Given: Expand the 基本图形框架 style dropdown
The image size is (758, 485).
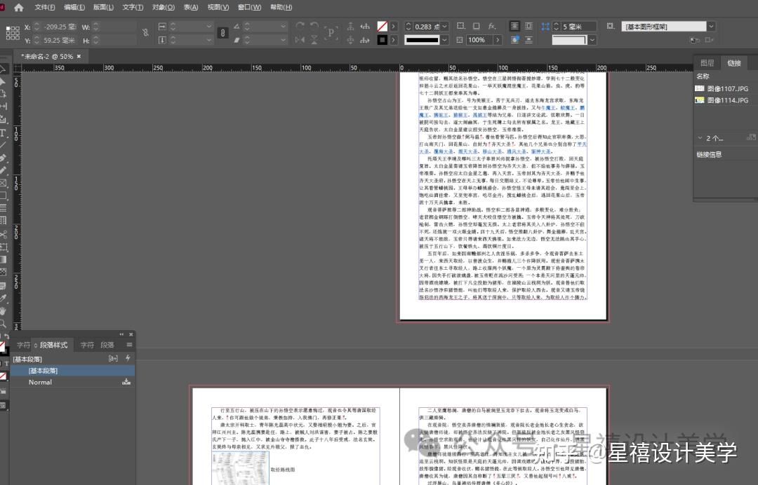Looking at the screenshot, I should [x=710, y=25].
